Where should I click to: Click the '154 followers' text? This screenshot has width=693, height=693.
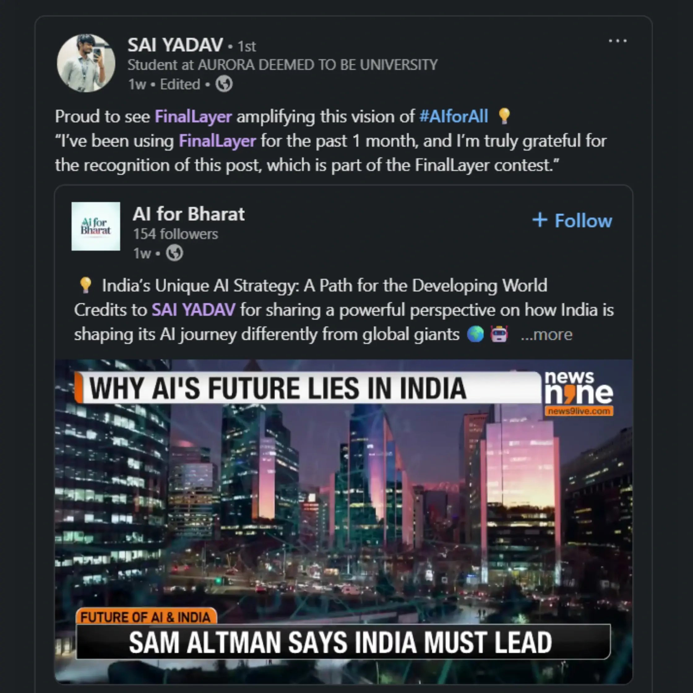(x=175, y=234)
